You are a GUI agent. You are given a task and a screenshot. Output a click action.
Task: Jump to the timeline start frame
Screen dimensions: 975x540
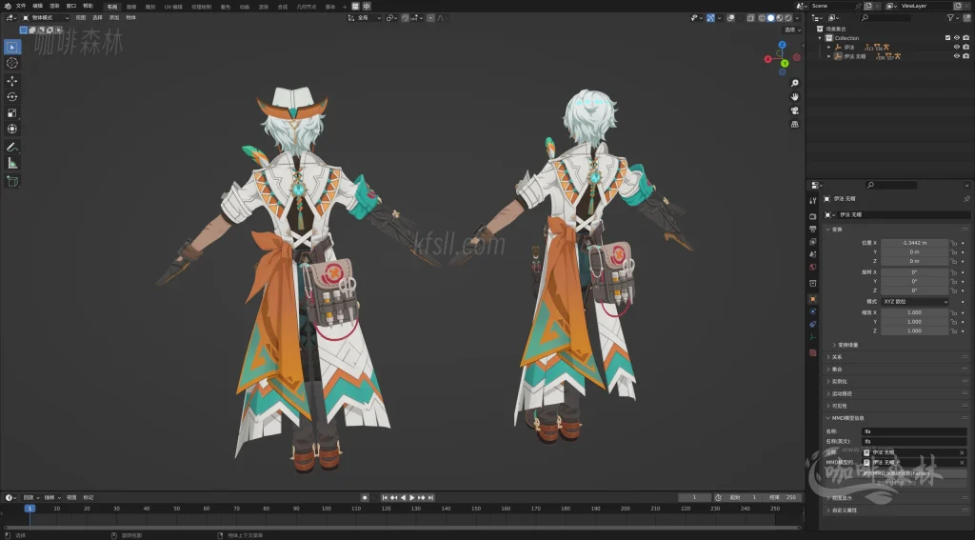click(385, 498)
